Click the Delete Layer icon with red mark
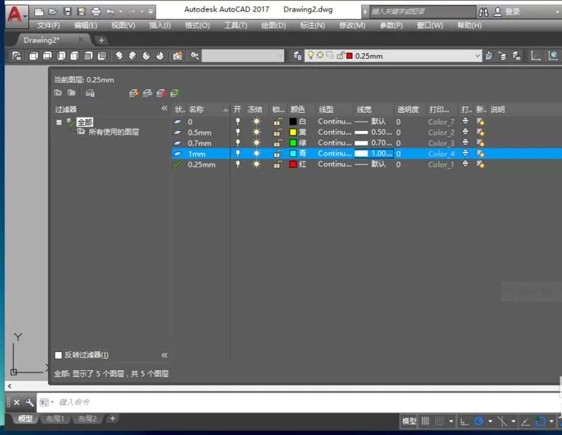Viewport: 562px width, 435px height. (x=162, y=93)
